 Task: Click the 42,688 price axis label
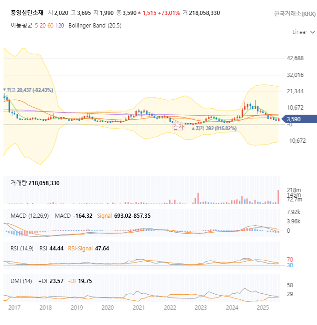295,58
